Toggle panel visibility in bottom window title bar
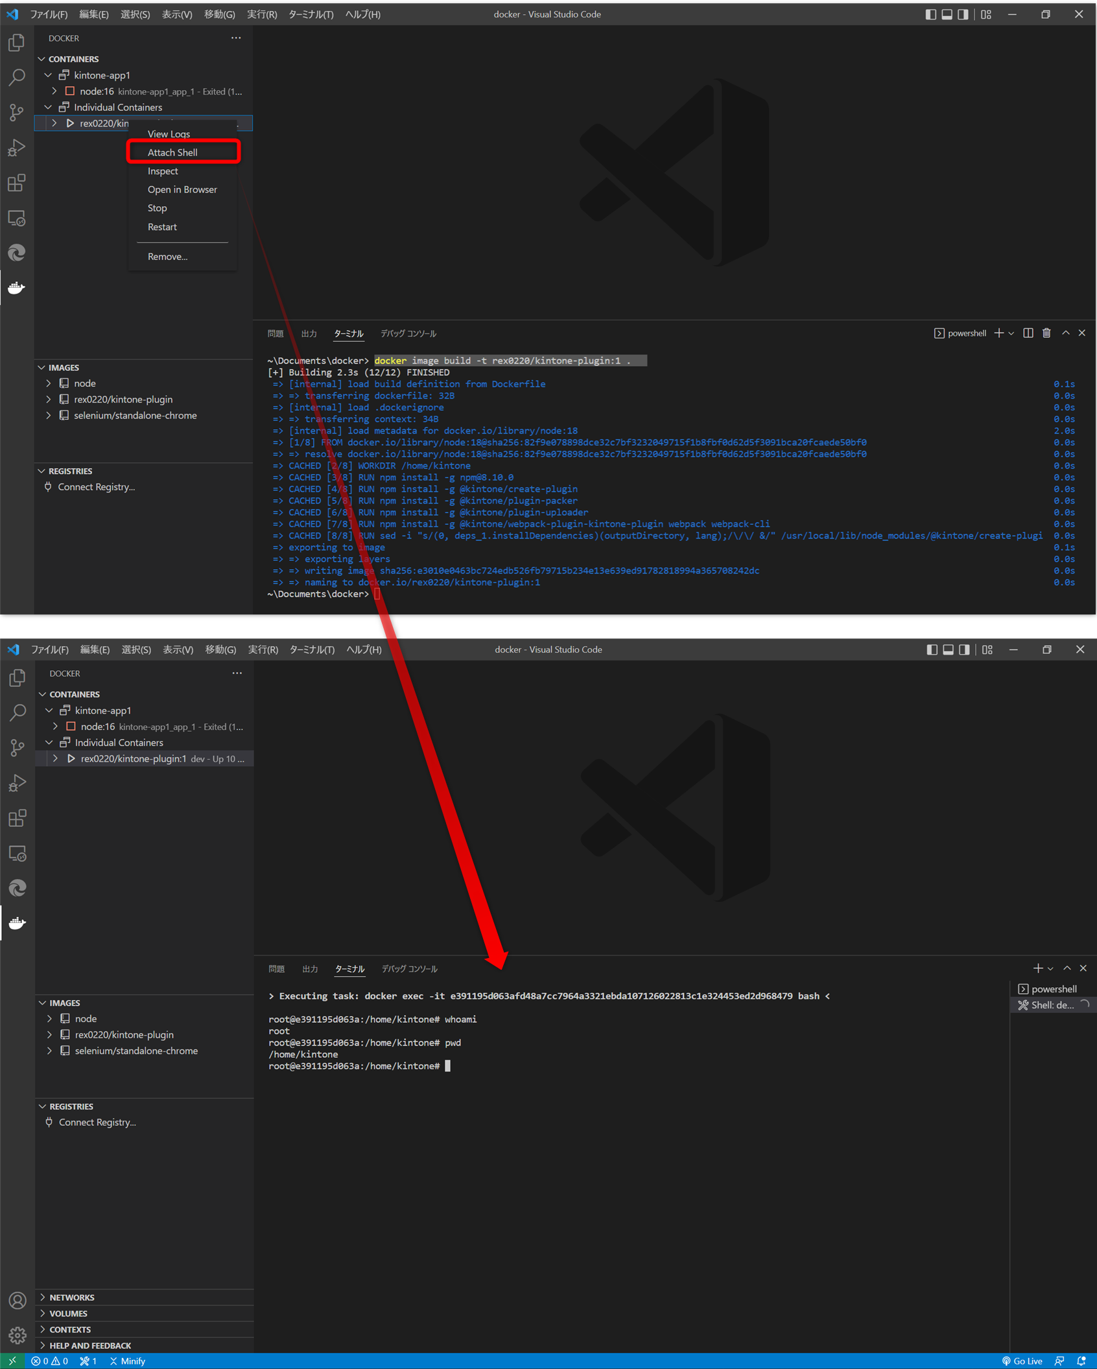 pos(949,649)
